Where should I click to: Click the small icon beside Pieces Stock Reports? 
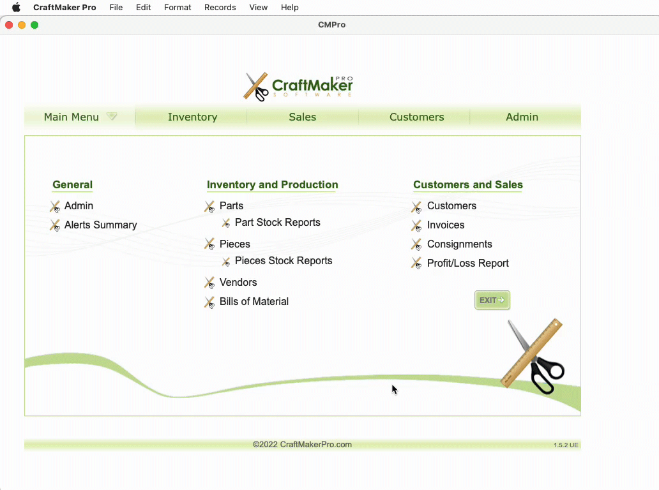[x=226, y=261]
